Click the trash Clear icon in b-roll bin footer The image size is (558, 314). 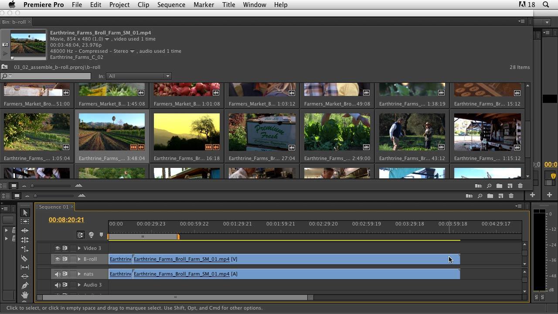(520, 186)
